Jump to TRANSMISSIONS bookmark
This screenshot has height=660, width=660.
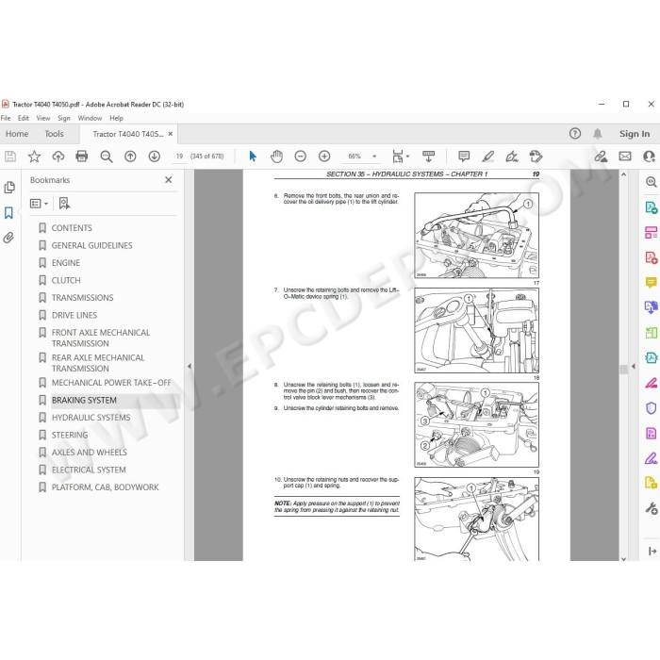(x=83, y=298)
